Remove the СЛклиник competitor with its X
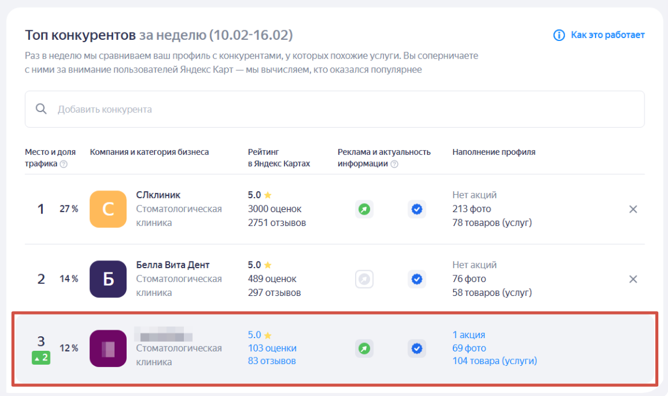668x396 pixels. (x=633, y=209)
